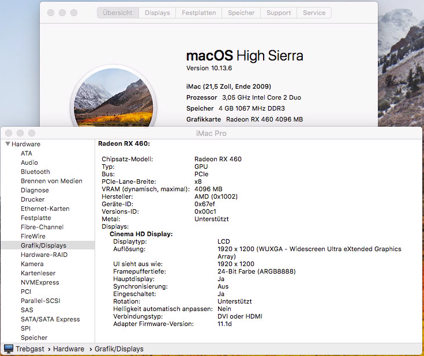Screen dimensions: 424x356
Task: Click the 4 GB 1067 MHz DDR3 text
Action: tap(252, 108)
